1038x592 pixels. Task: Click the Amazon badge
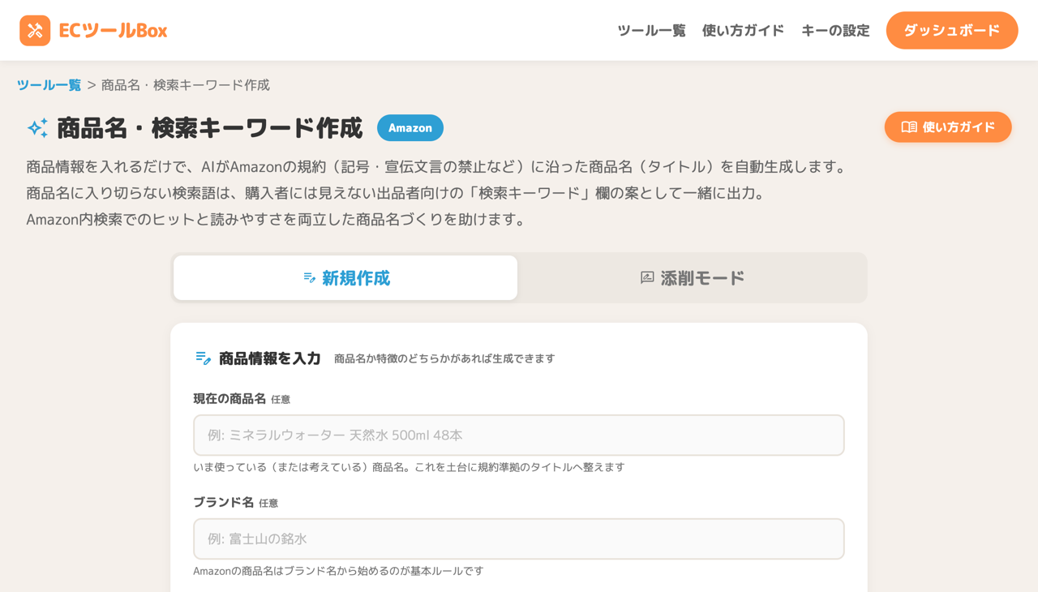click(x=410, y=128)
